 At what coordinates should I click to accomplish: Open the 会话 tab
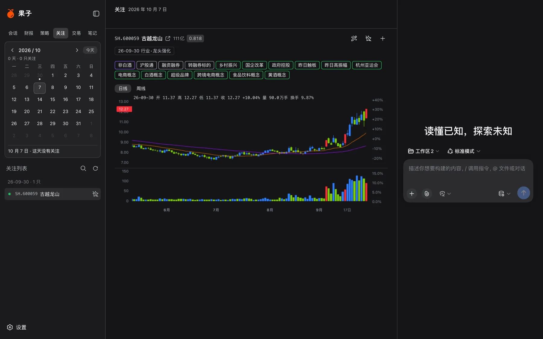[x=13, y=33]
